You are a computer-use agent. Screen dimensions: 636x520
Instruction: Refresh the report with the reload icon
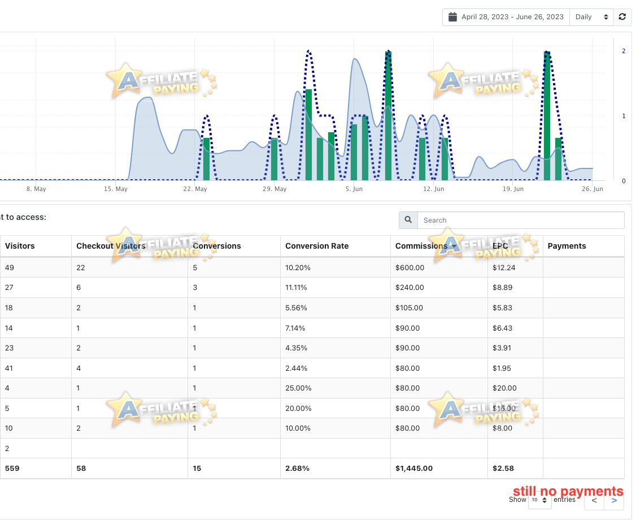pyautogui.click(x=622, y=17)
